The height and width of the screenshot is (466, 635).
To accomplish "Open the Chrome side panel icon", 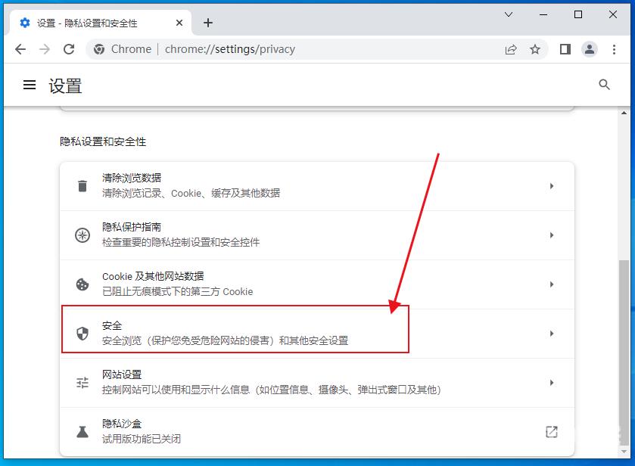I will [x=565, y=48].
